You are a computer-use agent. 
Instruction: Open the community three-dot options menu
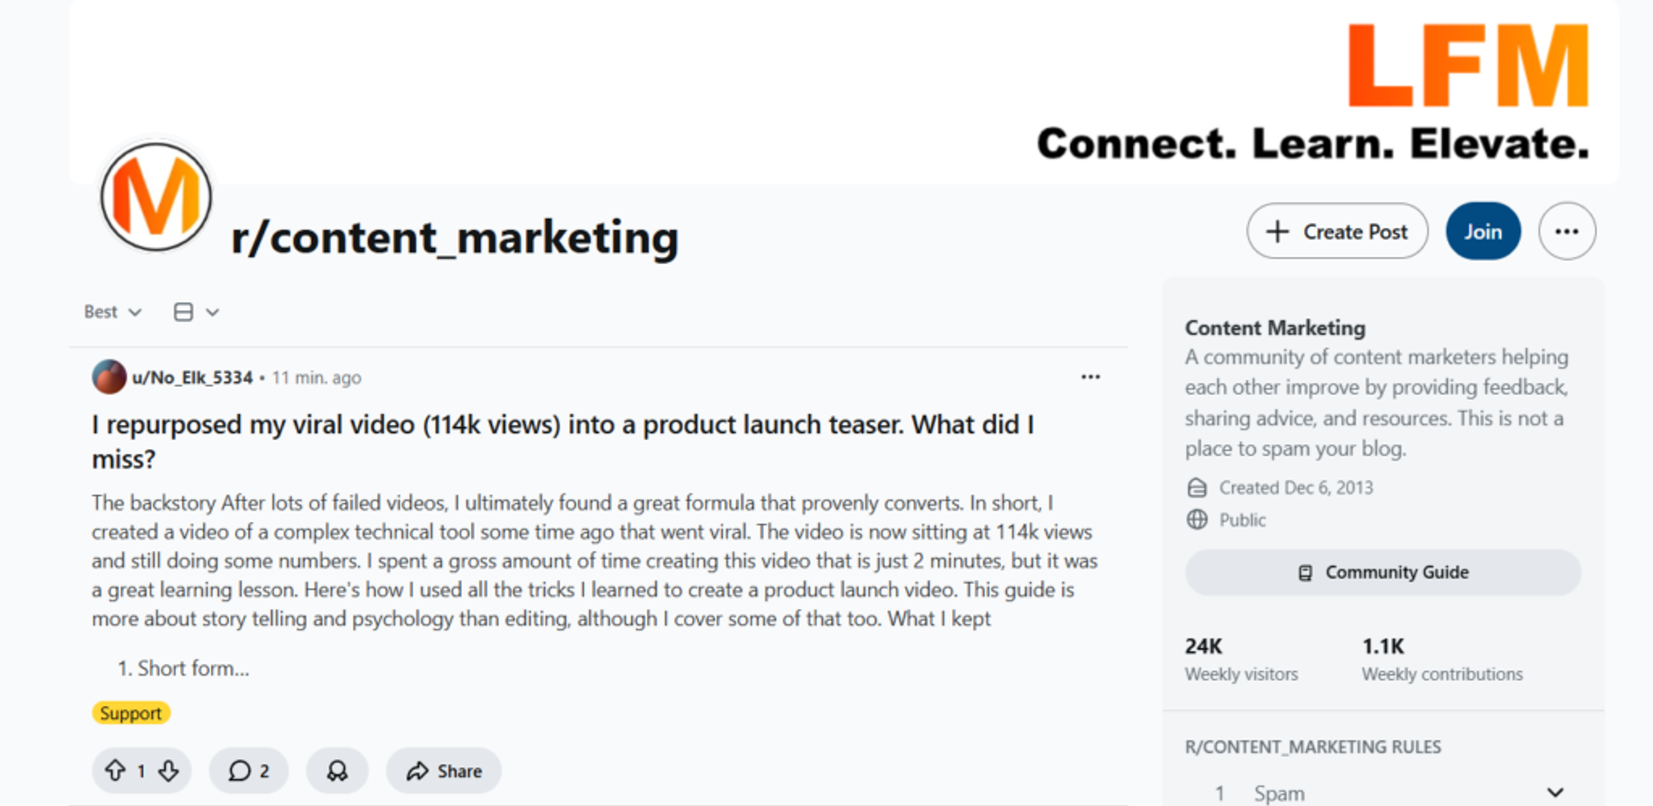click(x=1567, y=231)
